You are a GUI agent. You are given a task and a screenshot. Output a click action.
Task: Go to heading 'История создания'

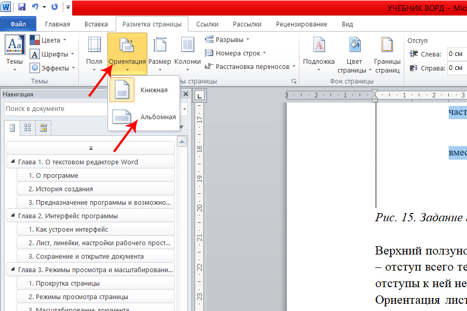(x=61, y=189)
